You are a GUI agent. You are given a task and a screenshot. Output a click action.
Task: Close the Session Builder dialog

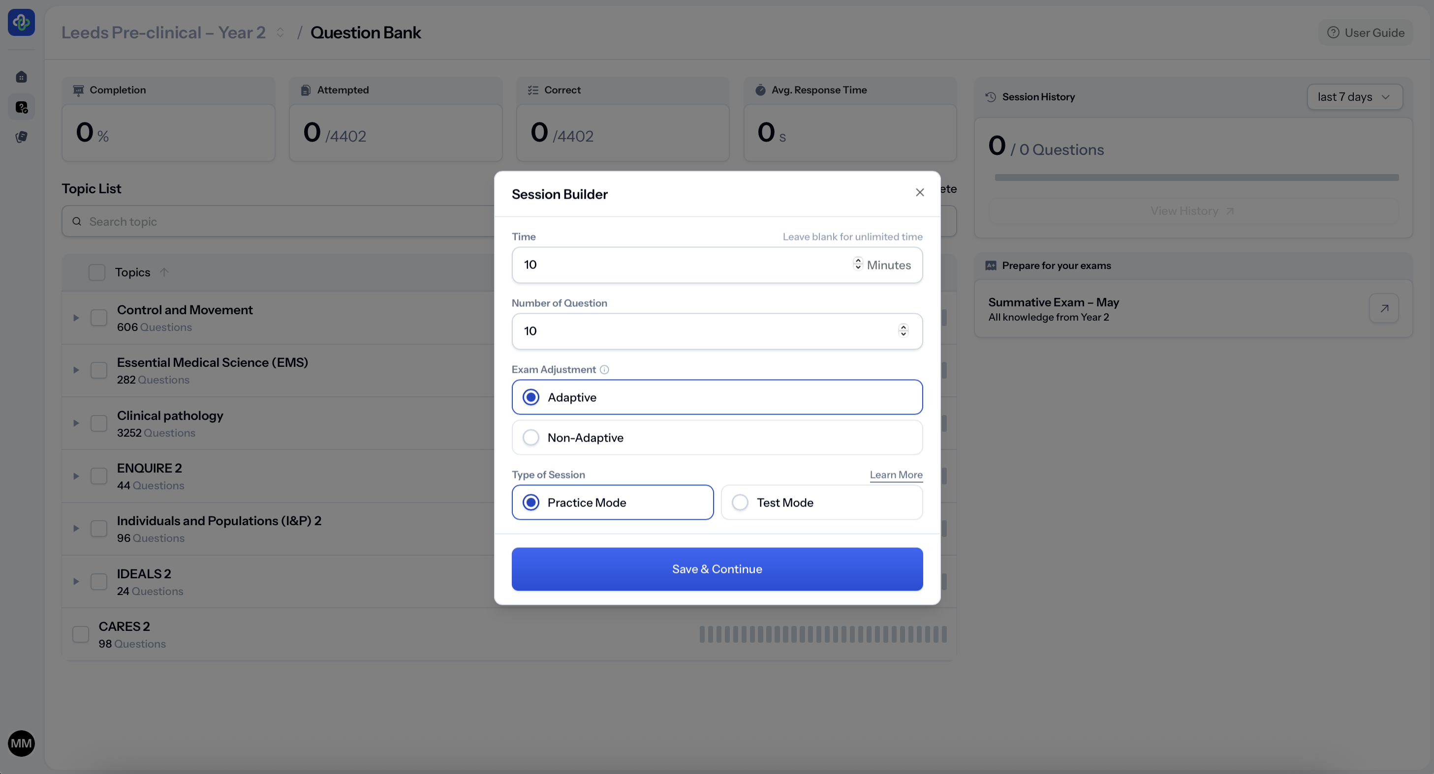(x=920, y=193)
